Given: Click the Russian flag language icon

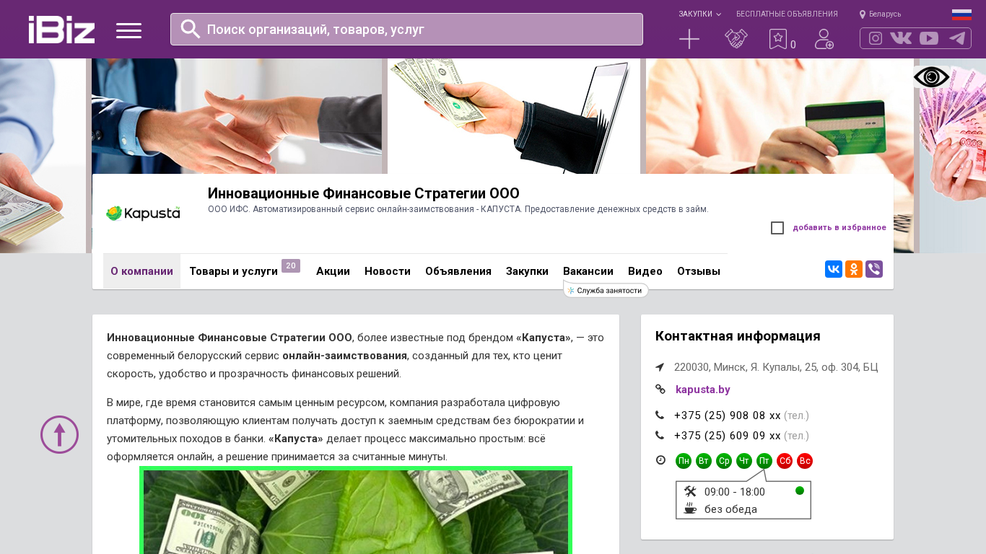Looking at the screenshot, I should point(961,14).
